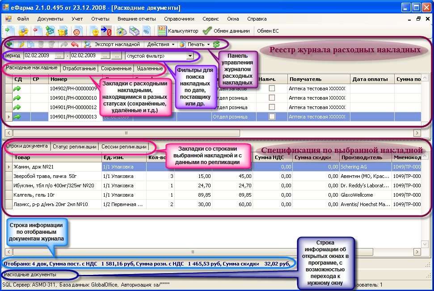Refresh the journal with green arrows icon
This screenshot has height=291, width=434.
216,44
